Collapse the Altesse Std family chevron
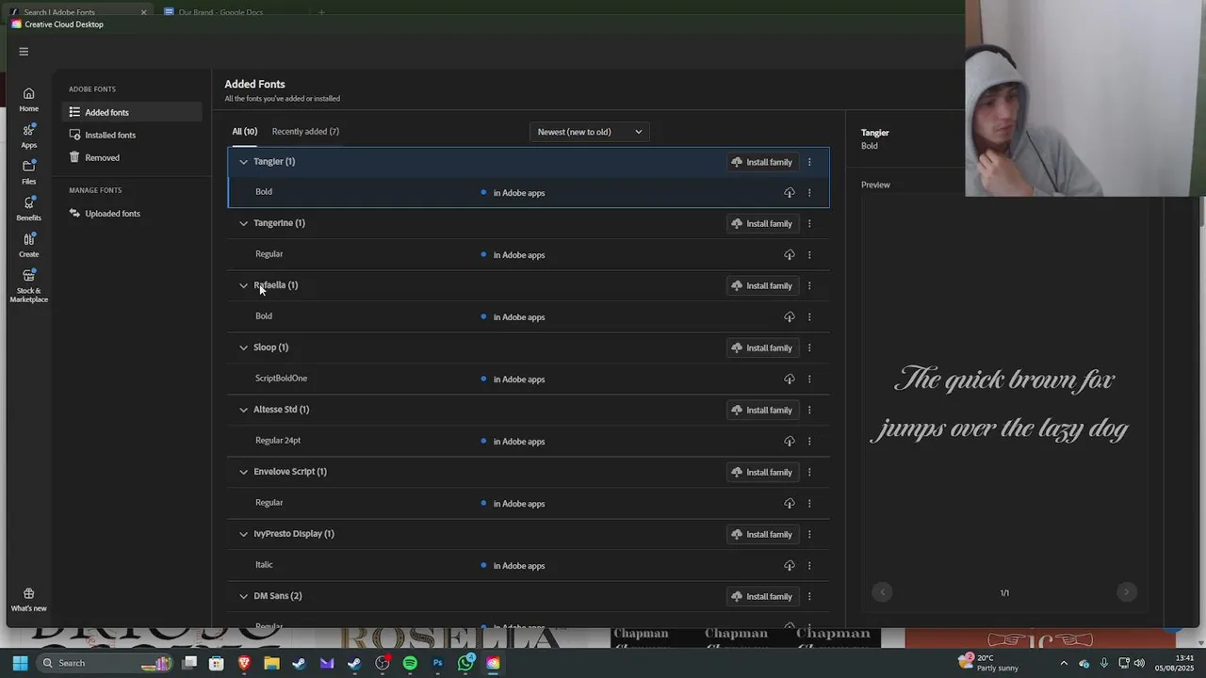1206x678 pixels. [x=243, y=410]
